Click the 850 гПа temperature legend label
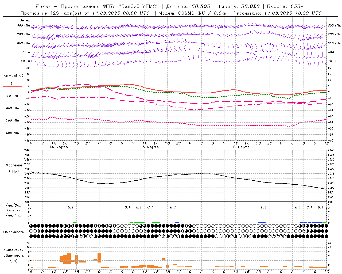Image resolution: width=342 pixels, height=274 pixels. coord(13,108)
